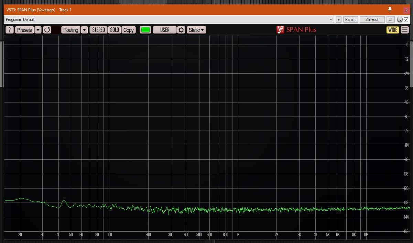Click the Voxengo SPAN Plus logo
The image size is (413, 243).
pyautogui.click(x=296, y=30)
